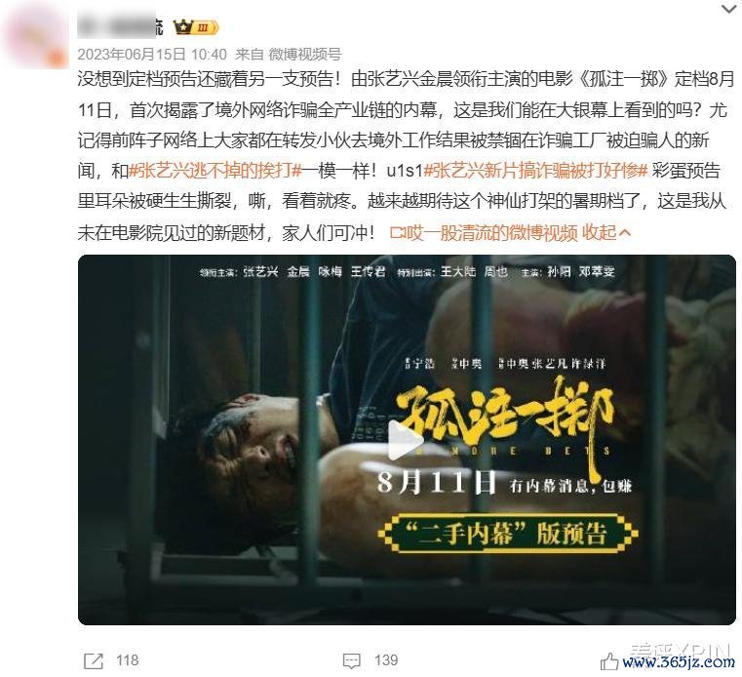Collapse the post text with 收起

pos(599,232)
